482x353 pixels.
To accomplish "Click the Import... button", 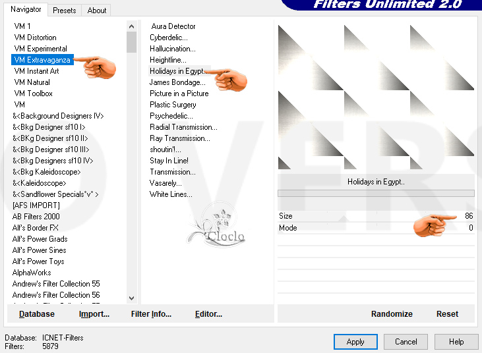I will click(94, 314).
